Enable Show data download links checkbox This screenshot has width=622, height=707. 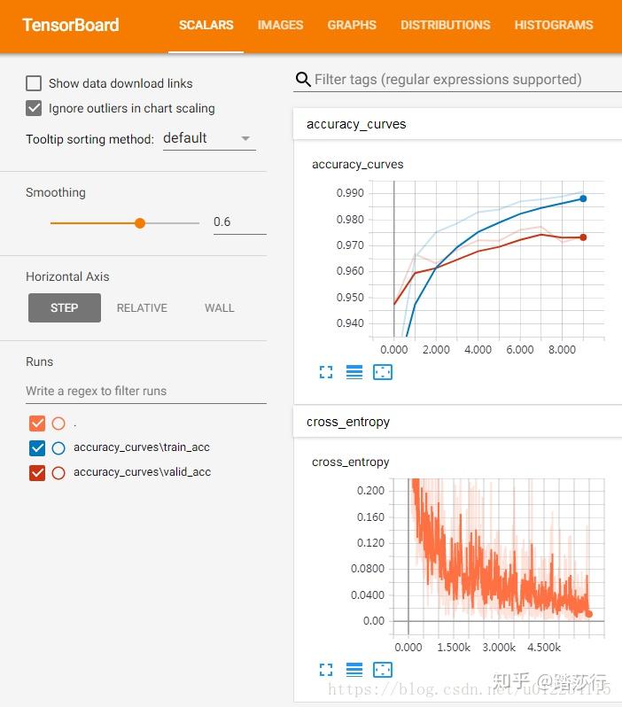click(x=35, y=83)
